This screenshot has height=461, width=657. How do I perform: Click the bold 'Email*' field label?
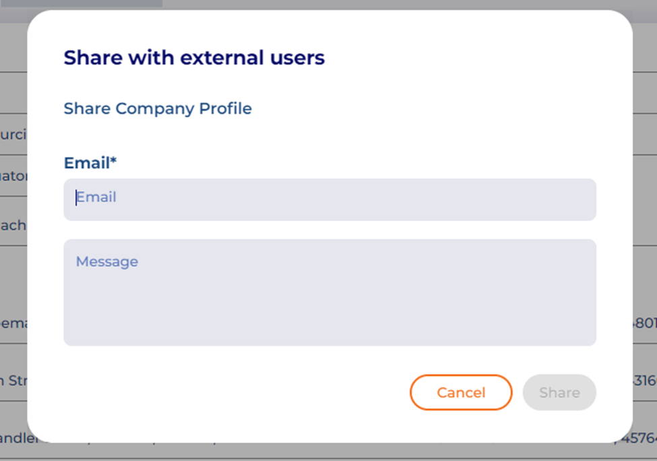pyautogui.click(x=88, y=163)
